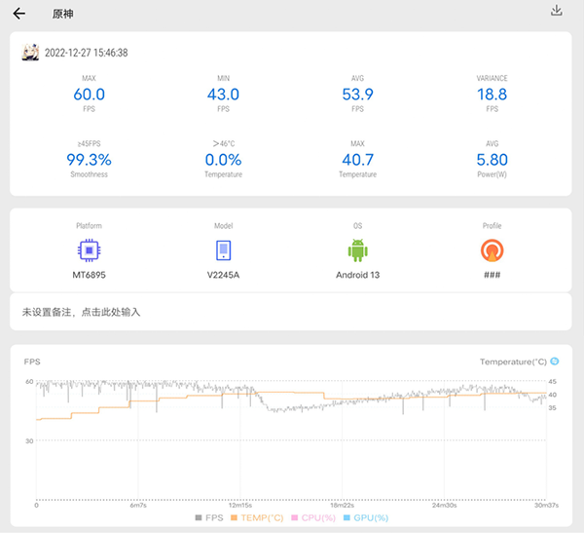584x533 pixels.
Task: Toggle the GPU(%) series in chart legend
Action: pos(366,517)
